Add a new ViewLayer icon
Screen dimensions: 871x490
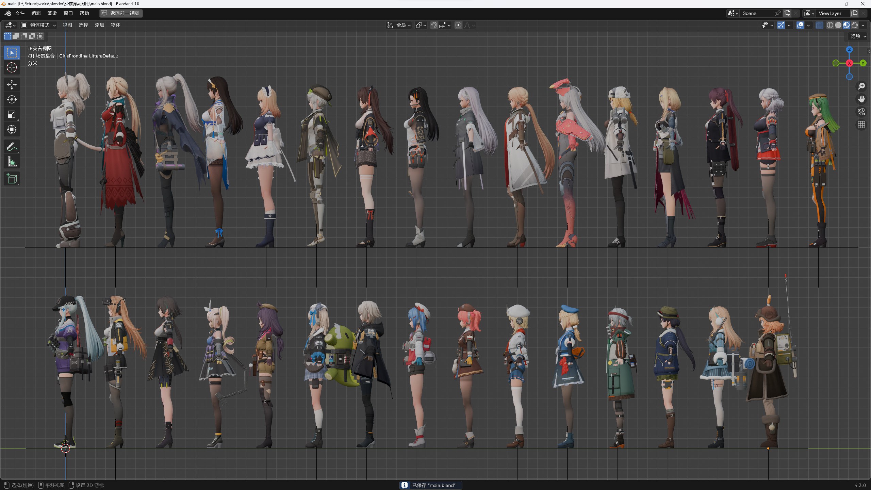(854, 13)
